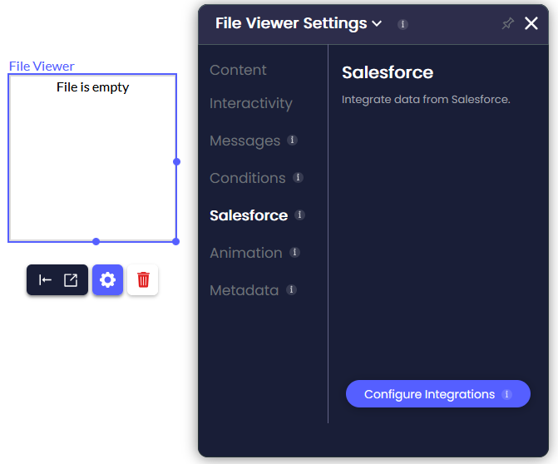Click 'Integrate data from Salesforce.' description

426,99
